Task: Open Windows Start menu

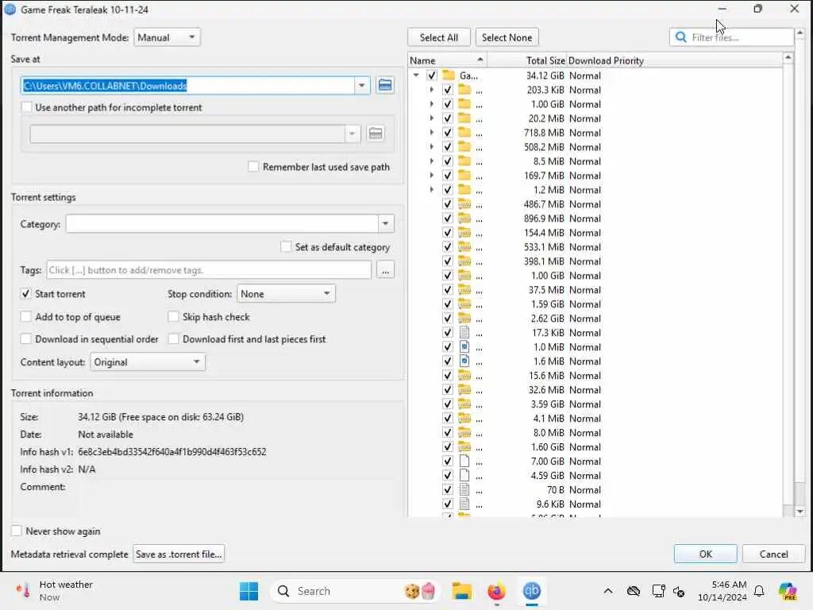Action: click(x=249, y=591)
